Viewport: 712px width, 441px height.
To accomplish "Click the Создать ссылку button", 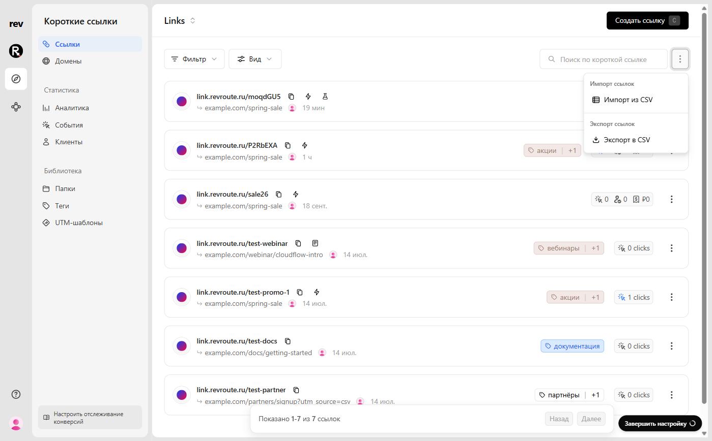I will click(647, 21).
